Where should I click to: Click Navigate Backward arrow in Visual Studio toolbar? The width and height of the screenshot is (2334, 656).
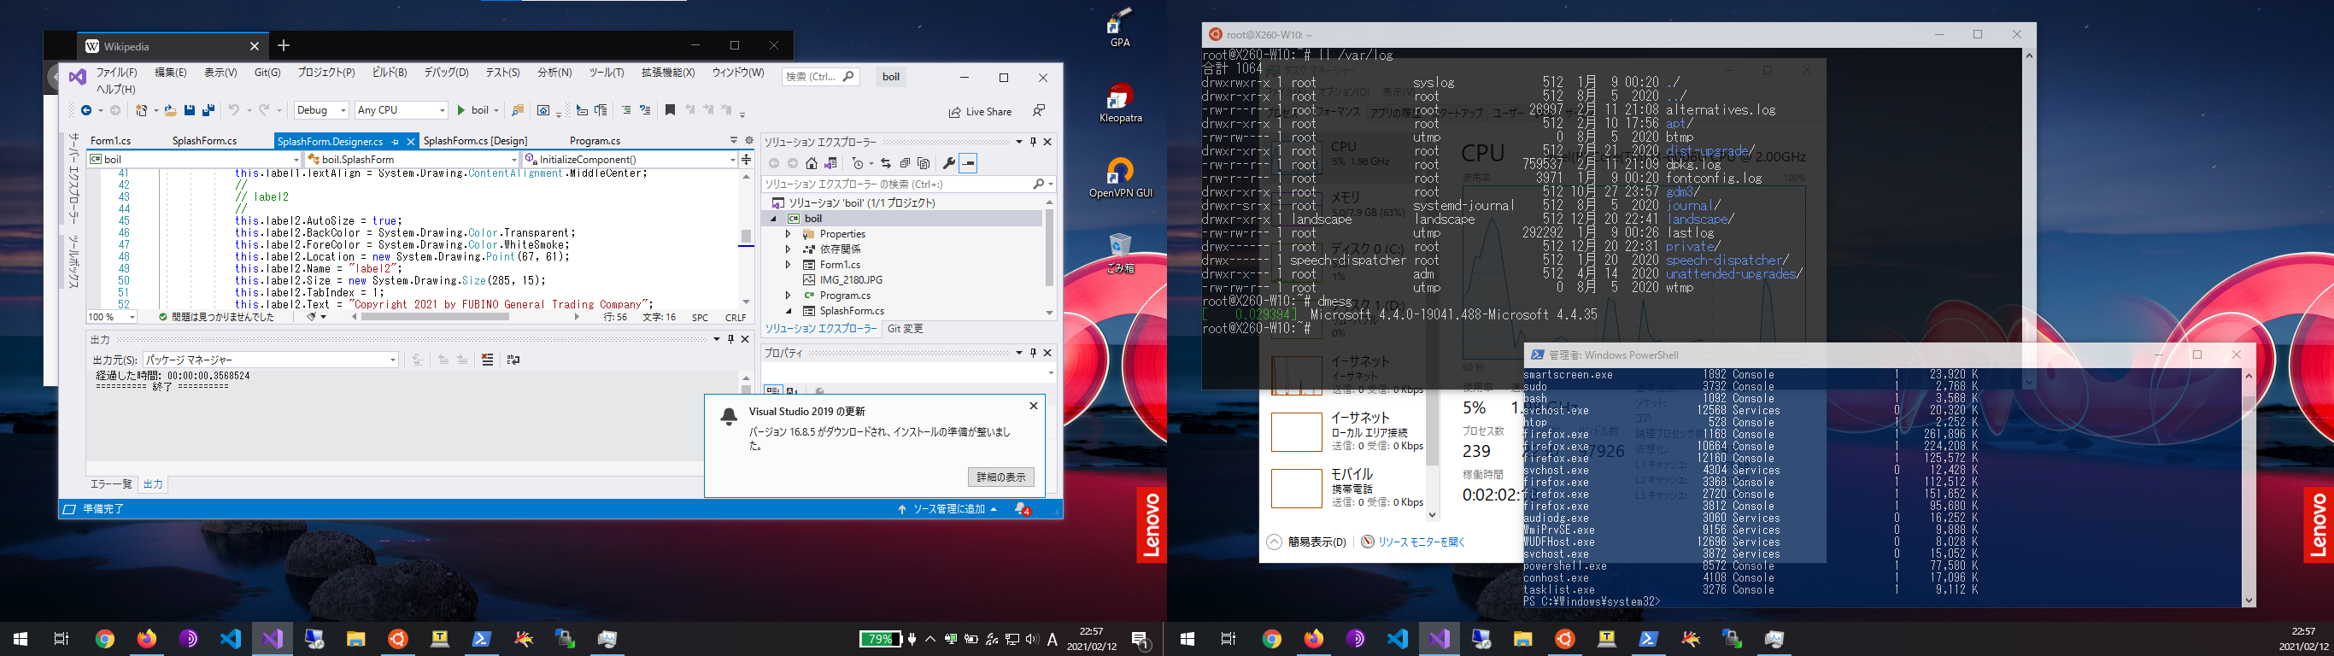point(86,110)
